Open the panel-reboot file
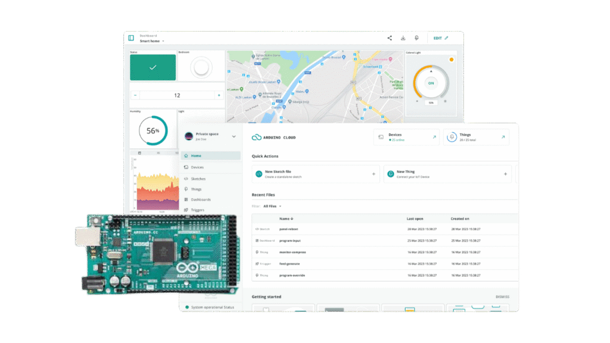The width and height of the screenshot is (610, 343). [289, 229]
